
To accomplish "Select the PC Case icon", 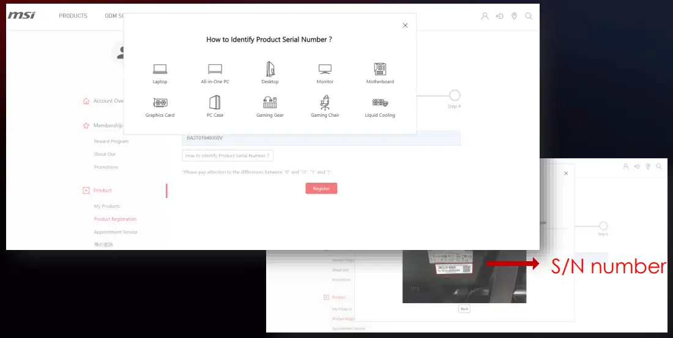I will tap(215, 103).
